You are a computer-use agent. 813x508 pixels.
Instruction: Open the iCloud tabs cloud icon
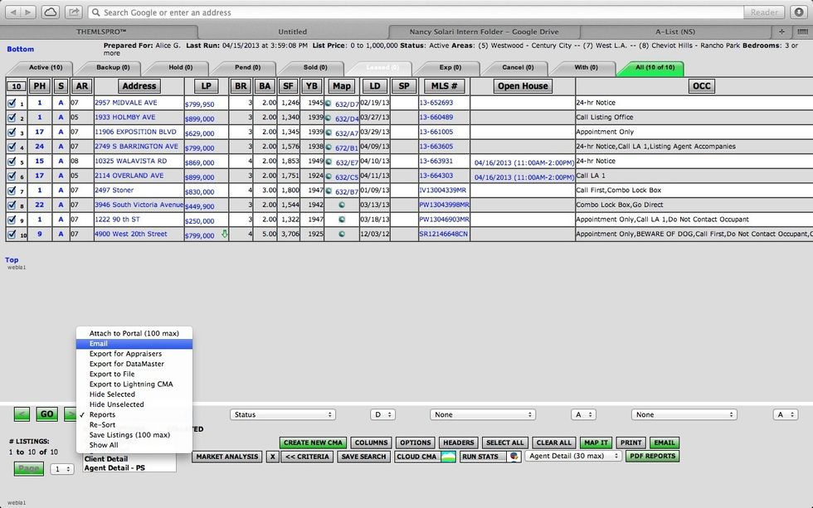pos(51,12)
